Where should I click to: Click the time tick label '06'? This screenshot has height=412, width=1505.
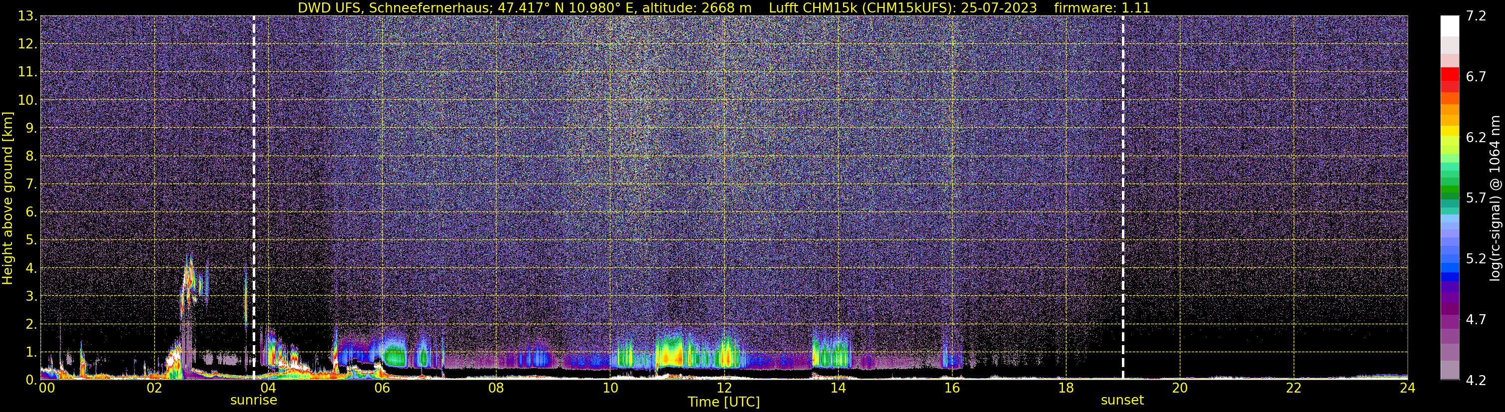coord(382,388)
